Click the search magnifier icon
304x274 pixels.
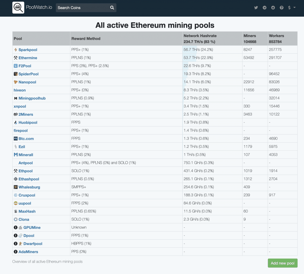(x=112, y=8)
